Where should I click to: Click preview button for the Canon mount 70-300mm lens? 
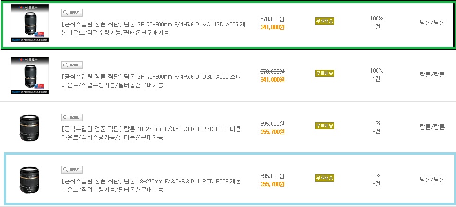(72, 13)
